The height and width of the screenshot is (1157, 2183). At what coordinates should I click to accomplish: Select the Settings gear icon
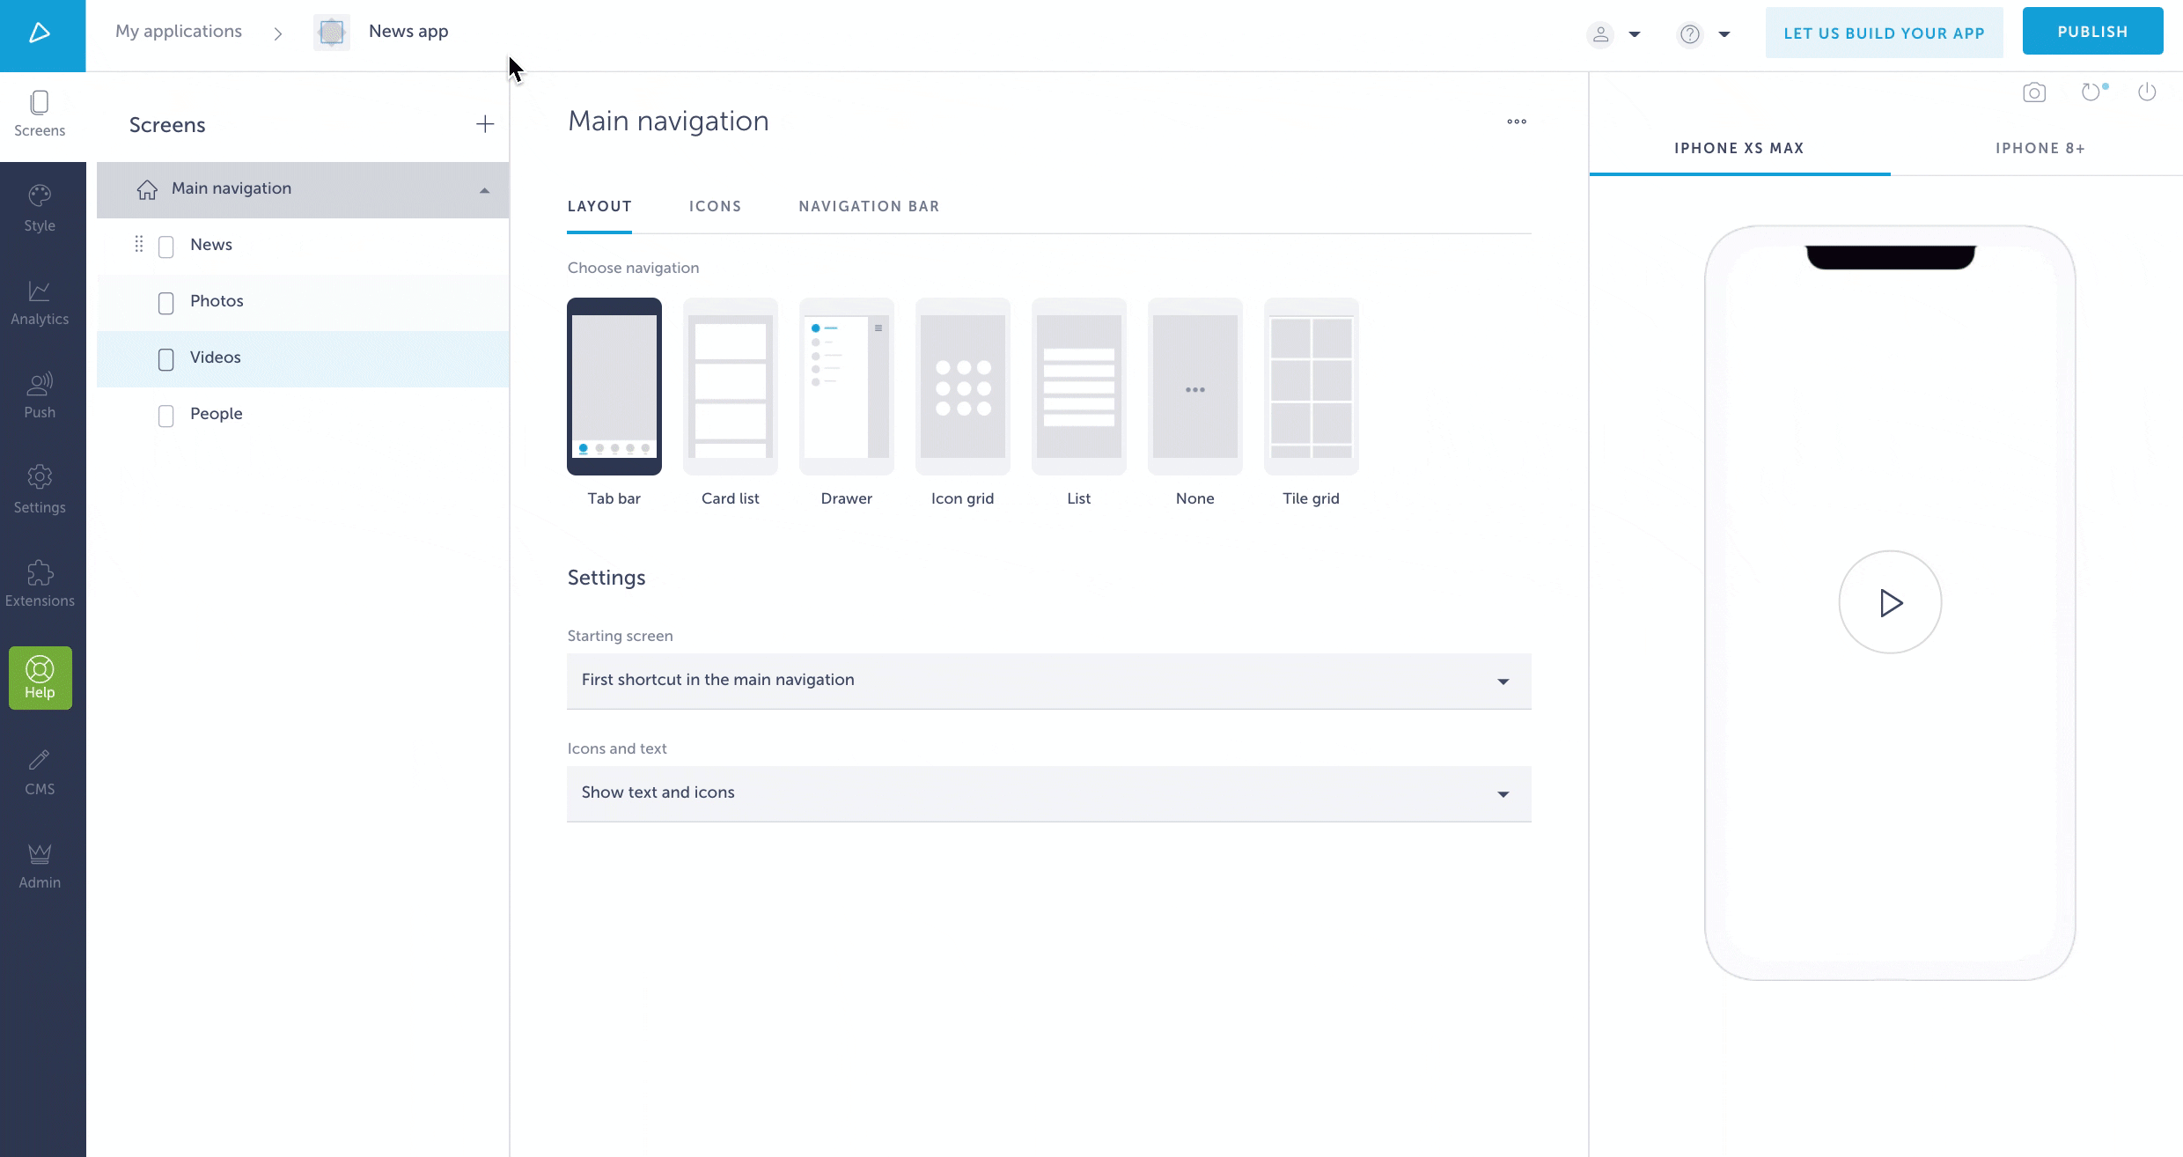(x=39, y=476)
